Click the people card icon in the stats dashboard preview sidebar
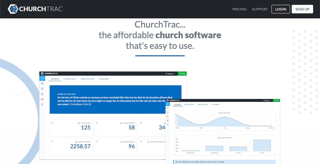This screenshot has height=164, width=320. tap(42, 83)
